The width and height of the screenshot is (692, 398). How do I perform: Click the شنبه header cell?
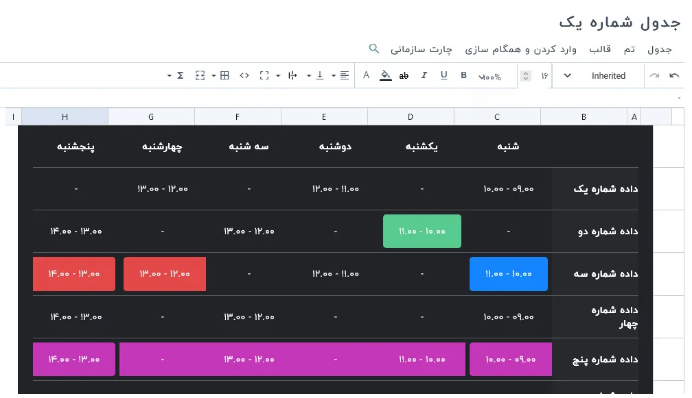[x=508, y=146]
